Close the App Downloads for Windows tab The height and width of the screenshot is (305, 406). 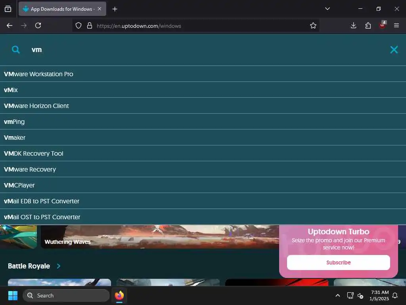click(100, 9)
